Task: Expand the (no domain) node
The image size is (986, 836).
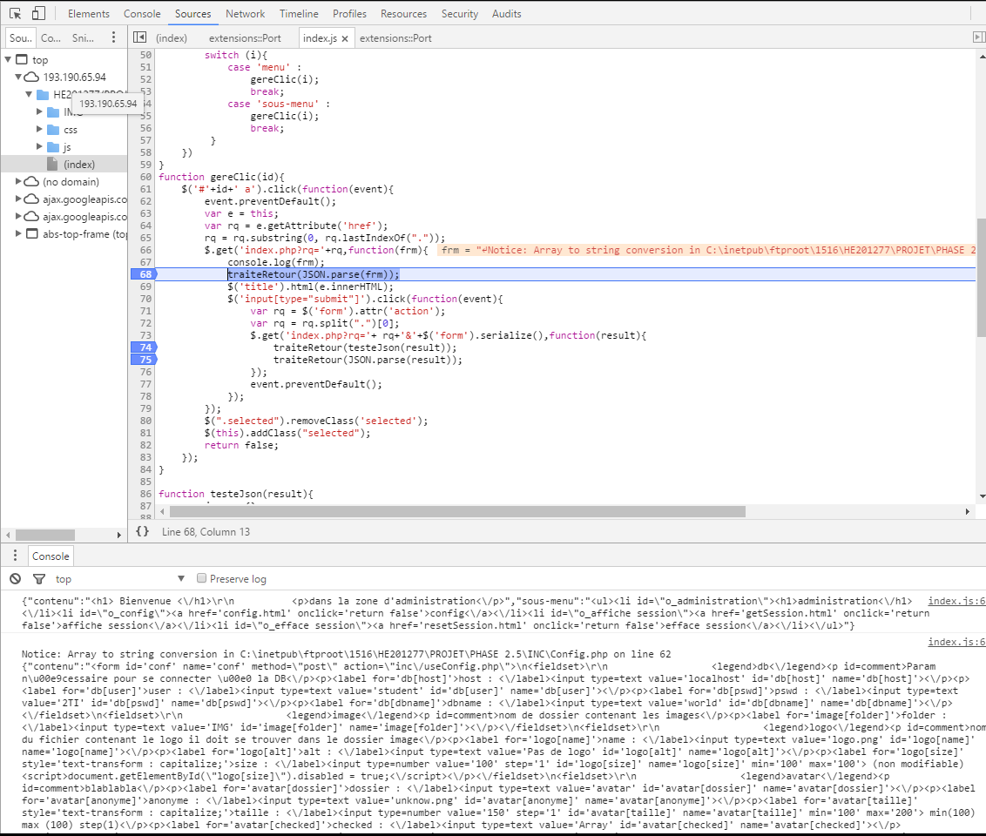Action: 18,181
